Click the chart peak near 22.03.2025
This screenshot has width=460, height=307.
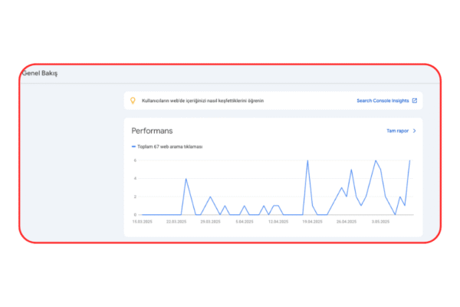point(186,180)
